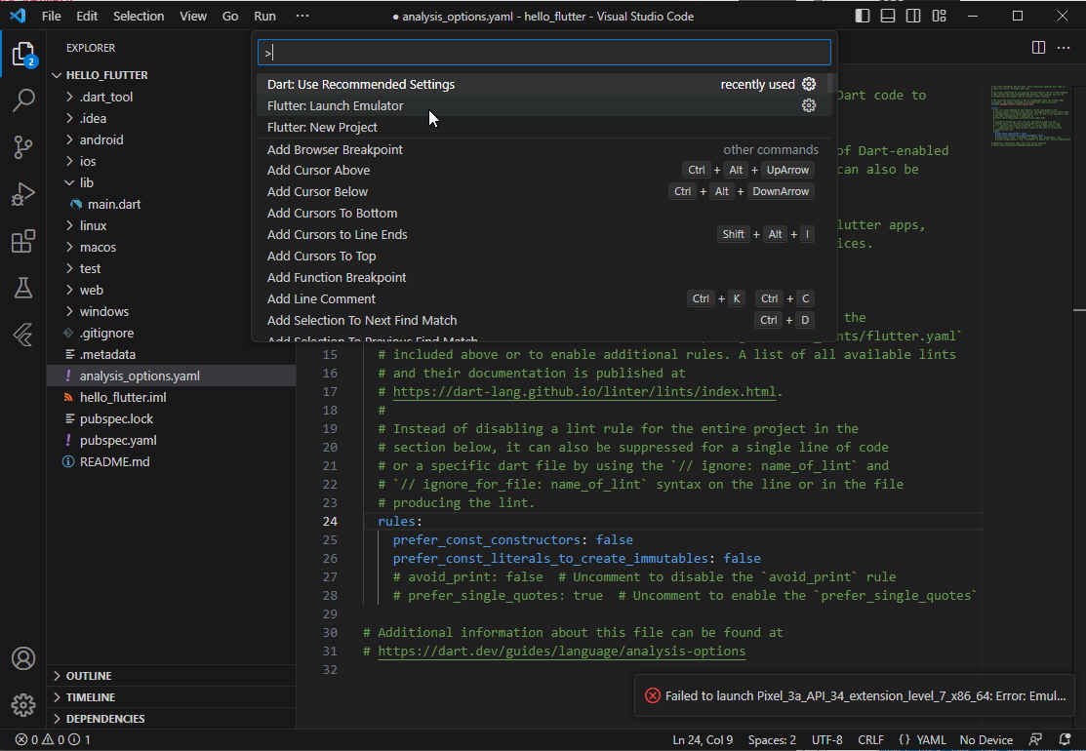
Task: Change Spaces: 2 indentation setting
Action: 772,740
